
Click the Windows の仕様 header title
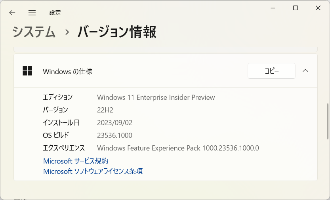click(x=68, y=72)
